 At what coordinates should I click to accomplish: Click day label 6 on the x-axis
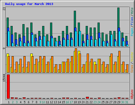tap(28, 102)
